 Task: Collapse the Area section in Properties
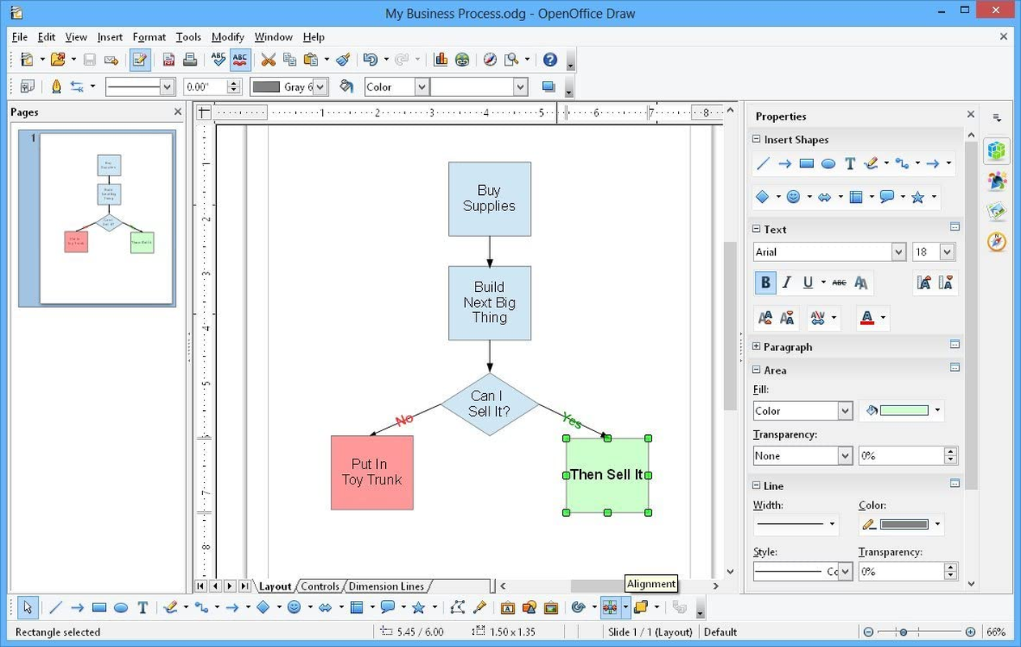[x=756, y=370]
